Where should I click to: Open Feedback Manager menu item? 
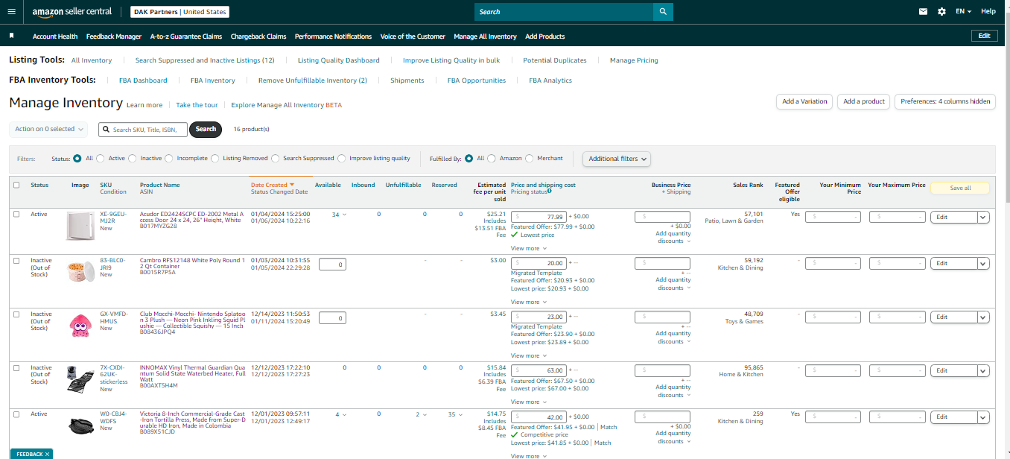click(114, 37)
